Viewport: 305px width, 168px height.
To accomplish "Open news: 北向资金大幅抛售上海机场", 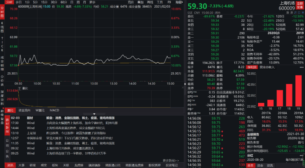I will 82,123.
